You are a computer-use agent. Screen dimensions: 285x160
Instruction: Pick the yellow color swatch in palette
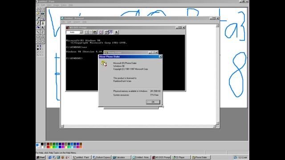(51, 147)
